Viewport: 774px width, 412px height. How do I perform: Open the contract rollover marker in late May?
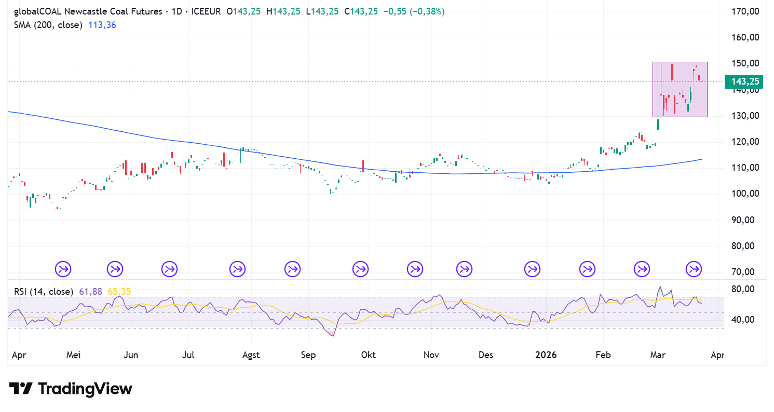coord(115,269)
